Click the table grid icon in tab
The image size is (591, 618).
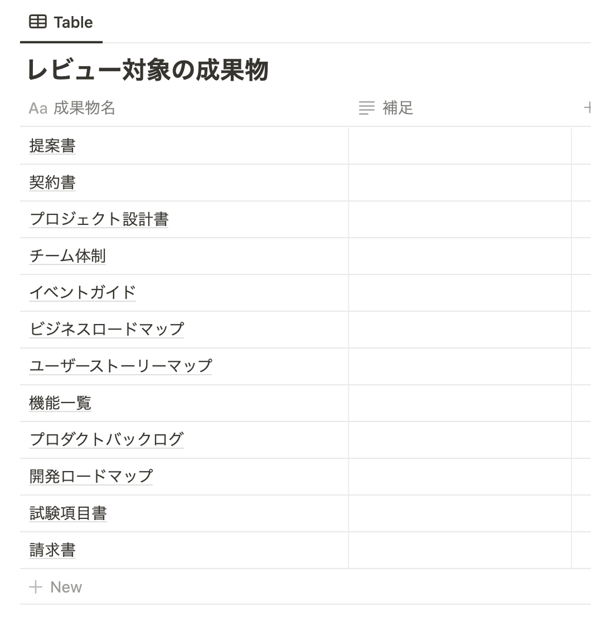tap(38, 22)
